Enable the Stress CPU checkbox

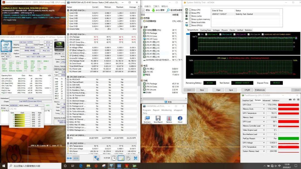(x=190, y=10)
